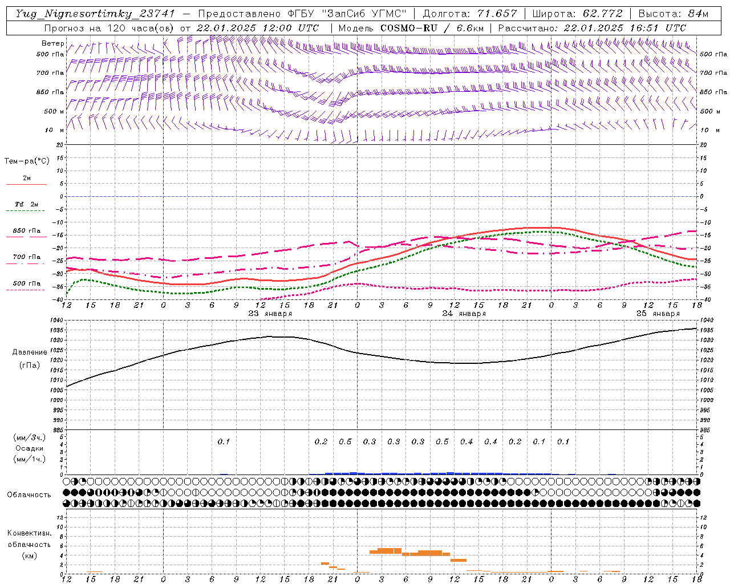Select the 'Прогноз на 120 часа(ов)' forecast text

pos(109,28)
